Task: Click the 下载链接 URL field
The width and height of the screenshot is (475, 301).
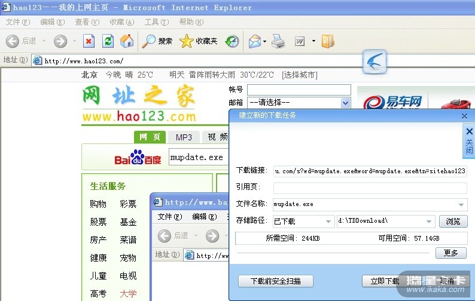Action: pyautogui.click(x=370, y=171)
